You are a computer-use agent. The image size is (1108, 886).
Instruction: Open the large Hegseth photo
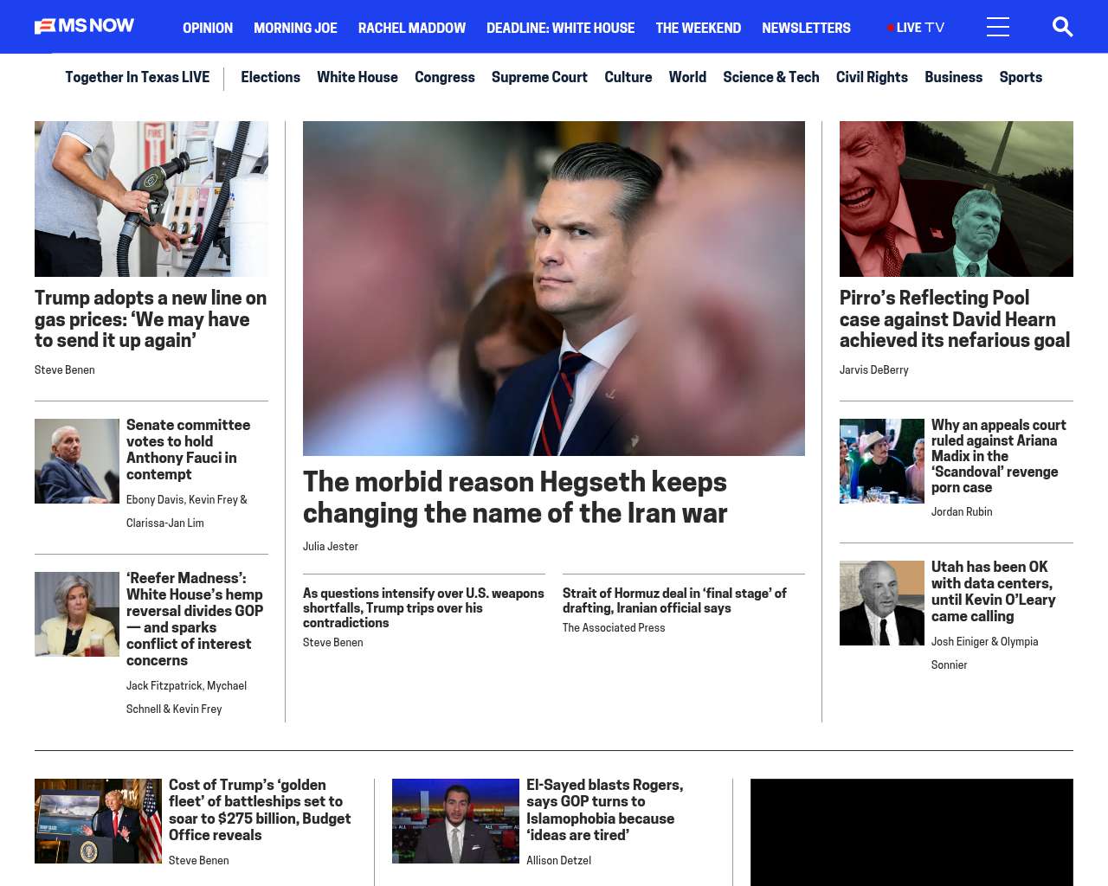(x=554, y=288)
